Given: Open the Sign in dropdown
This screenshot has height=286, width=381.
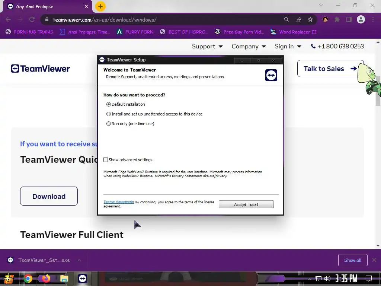Looking at the screenshot, I should tap(288, 46).
